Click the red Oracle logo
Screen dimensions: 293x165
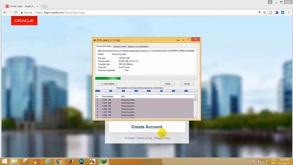(24, 21)
